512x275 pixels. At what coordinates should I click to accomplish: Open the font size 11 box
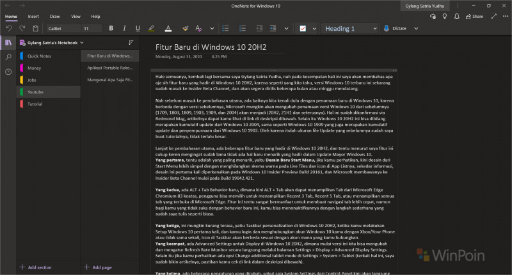pos(92,28)
